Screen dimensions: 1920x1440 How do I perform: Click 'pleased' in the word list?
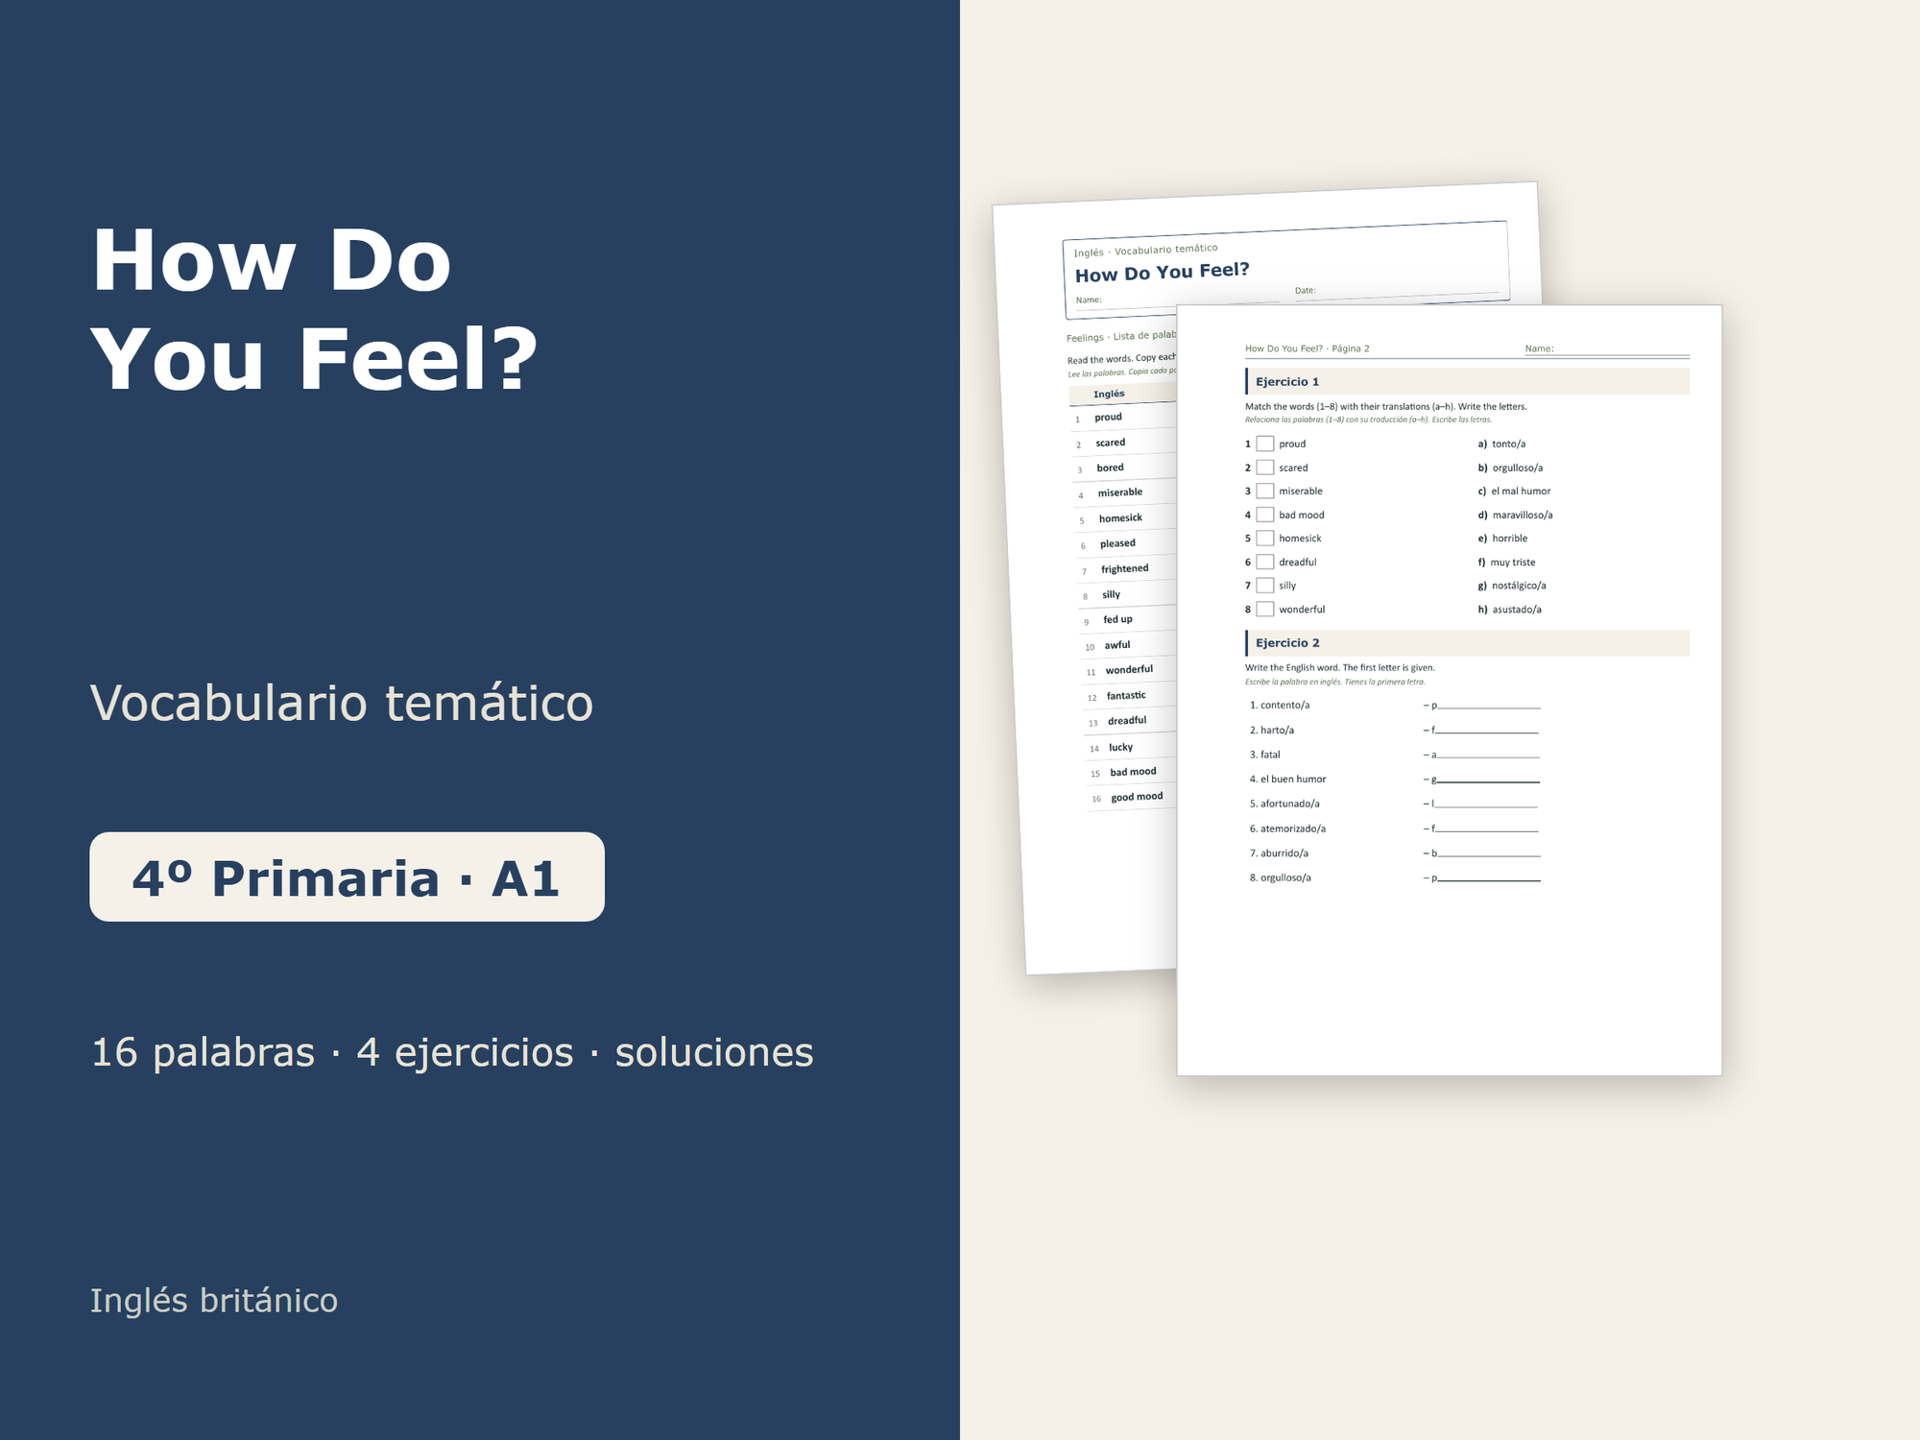click(x=1117, y=543)
